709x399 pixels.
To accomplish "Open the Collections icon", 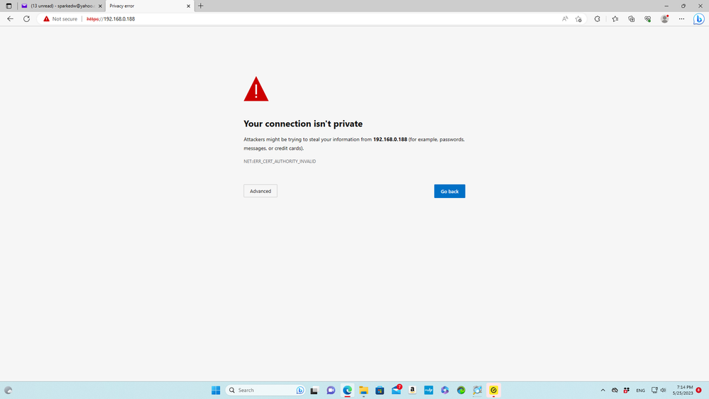I will (x=631, y=19).
